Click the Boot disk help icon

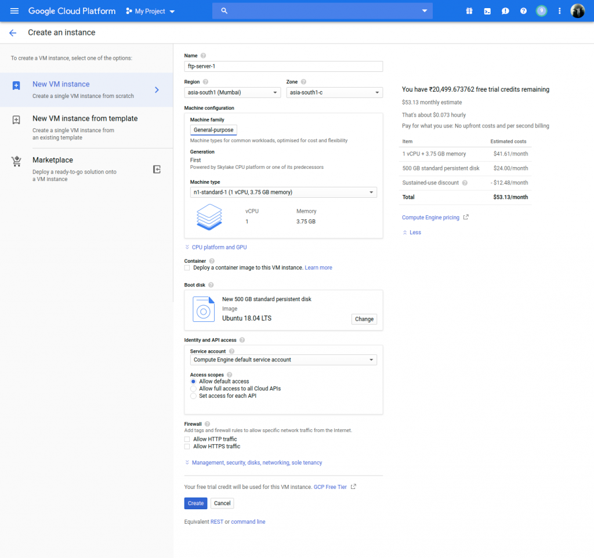tap(211, 285)
